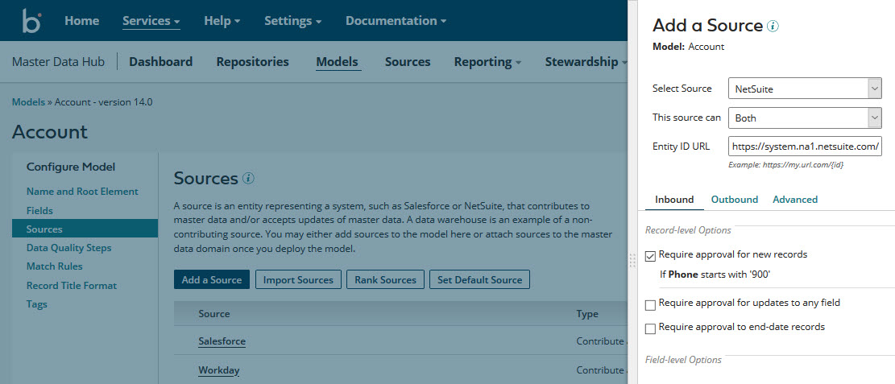Open the top navigation Sources tab
This screenshot has width=895, height=384.
(x=408, y=62)
